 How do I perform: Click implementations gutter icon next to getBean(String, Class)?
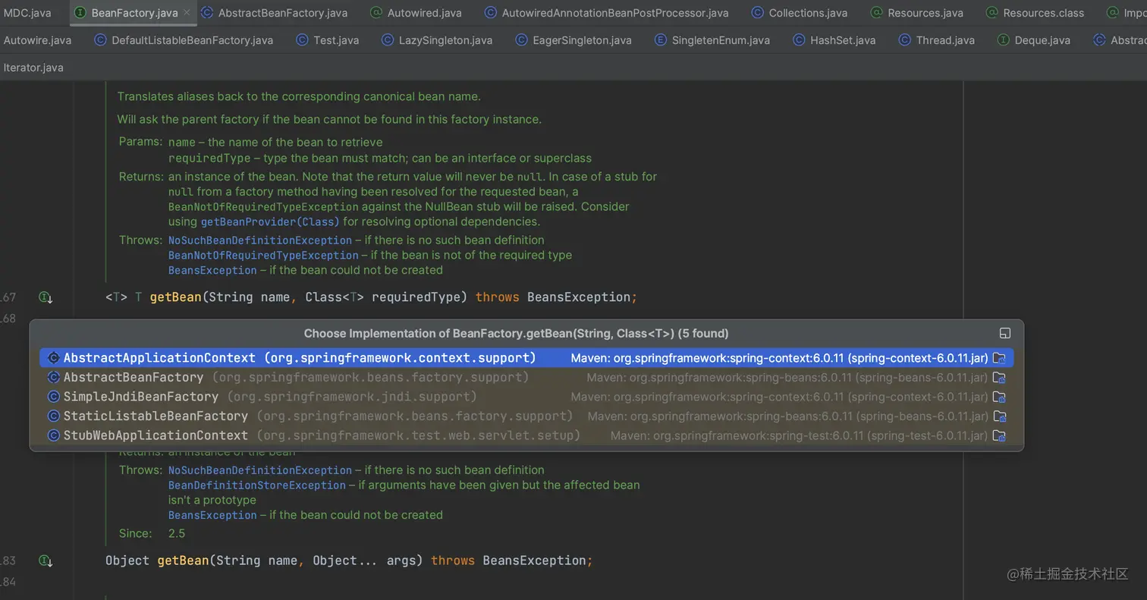(46, 297)
